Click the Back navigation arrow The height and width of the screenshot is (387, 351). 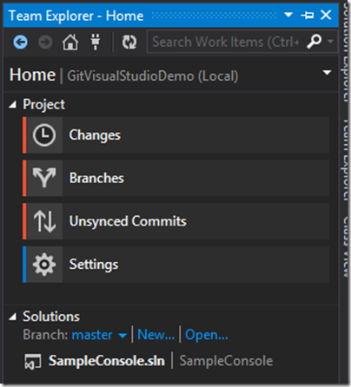[x=20, y=43]
